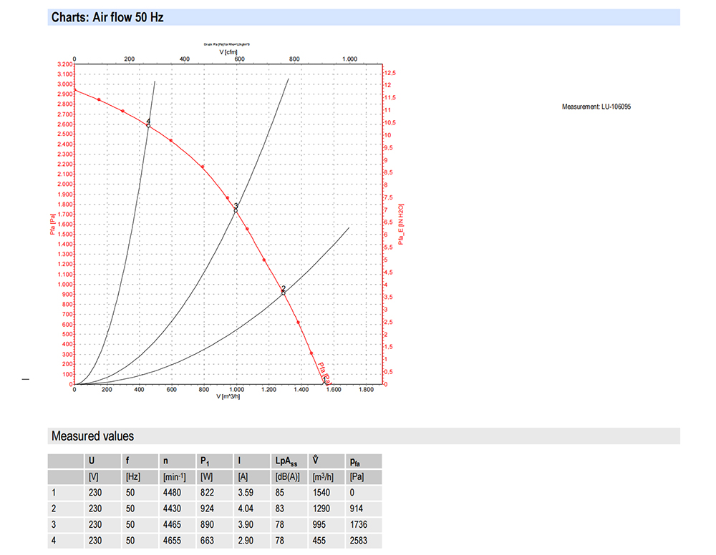This screenshot has width=716, height=555.
Task: Select the pressure value '2583'
Action: 359,541
